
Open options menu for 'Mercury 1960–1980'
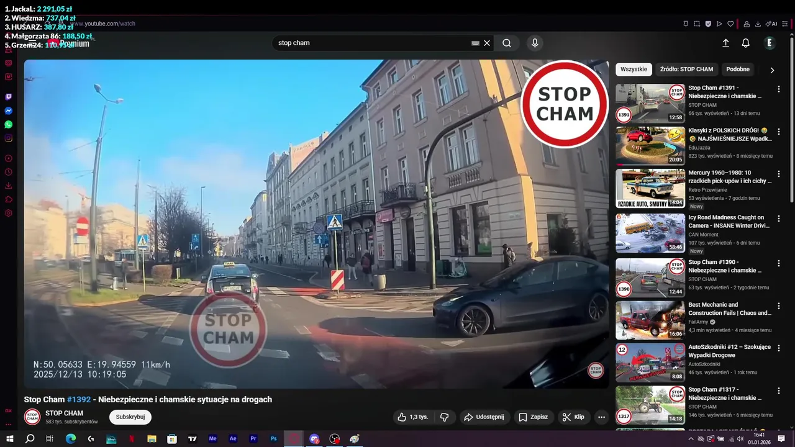click(779, 174)
